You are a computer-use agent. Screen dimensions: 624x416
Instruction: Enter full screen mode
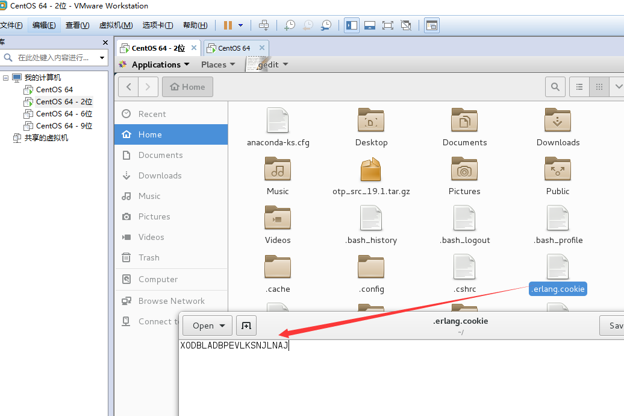point(388,25)
